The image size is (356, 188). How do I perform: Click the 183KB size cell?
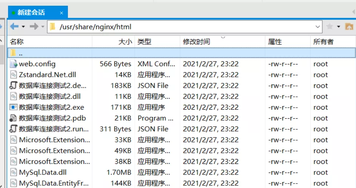click(x=121, y=86)
